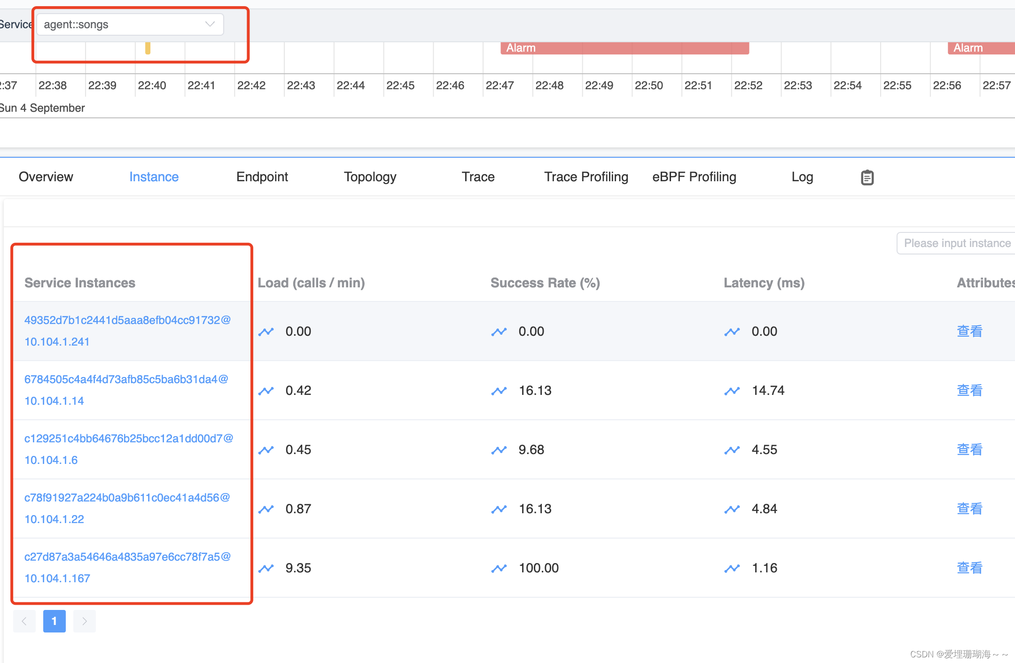Click 查看 attributes for 10.104.1.6 instance
Image resolution: width=1015 pixels, height=663 pixels.
click(970, 449)
